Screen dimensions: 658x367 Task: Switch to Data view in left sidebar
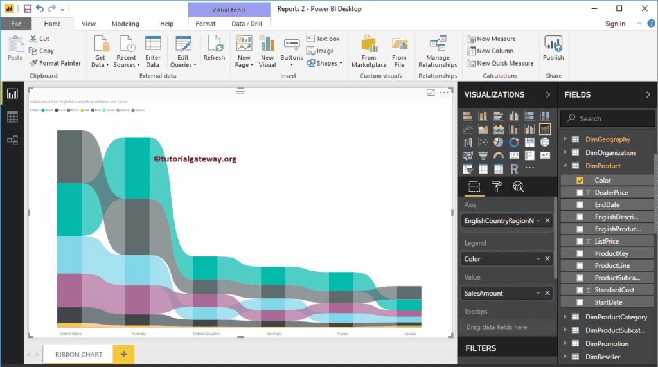[x=12, y=117]
